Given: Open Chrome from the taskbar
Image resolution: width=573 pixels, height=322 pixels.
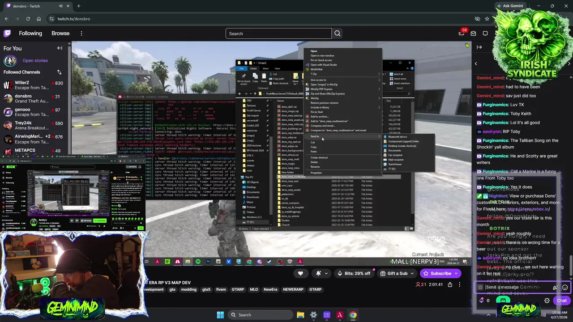Looking at the screenshot, I should pos(353,315).
